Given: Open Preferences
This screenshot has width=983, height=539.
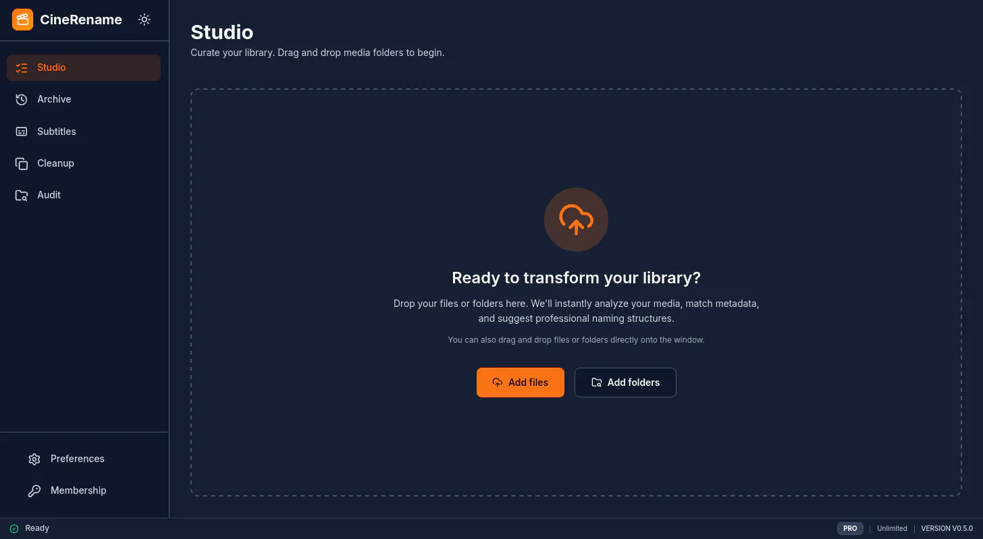Looking at the screenshot, I should (84, 459).
